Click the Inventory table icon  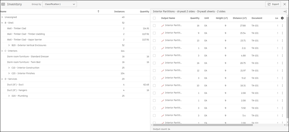click(x=3, y=4)
